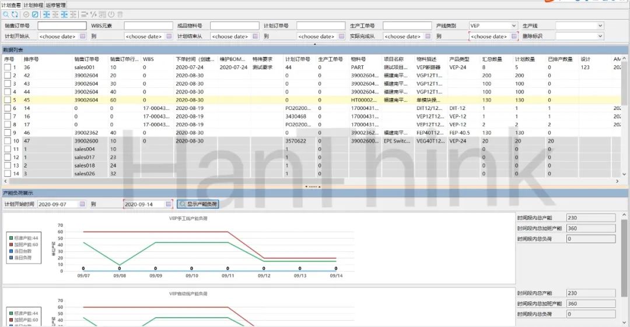Select the checkbox for row 10
The width and height of the screenshot is (630, 327).
[x=7, y=141]
